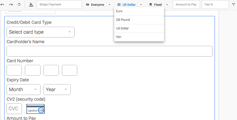
Task: Focus the Fee % field
Action: 215,5
